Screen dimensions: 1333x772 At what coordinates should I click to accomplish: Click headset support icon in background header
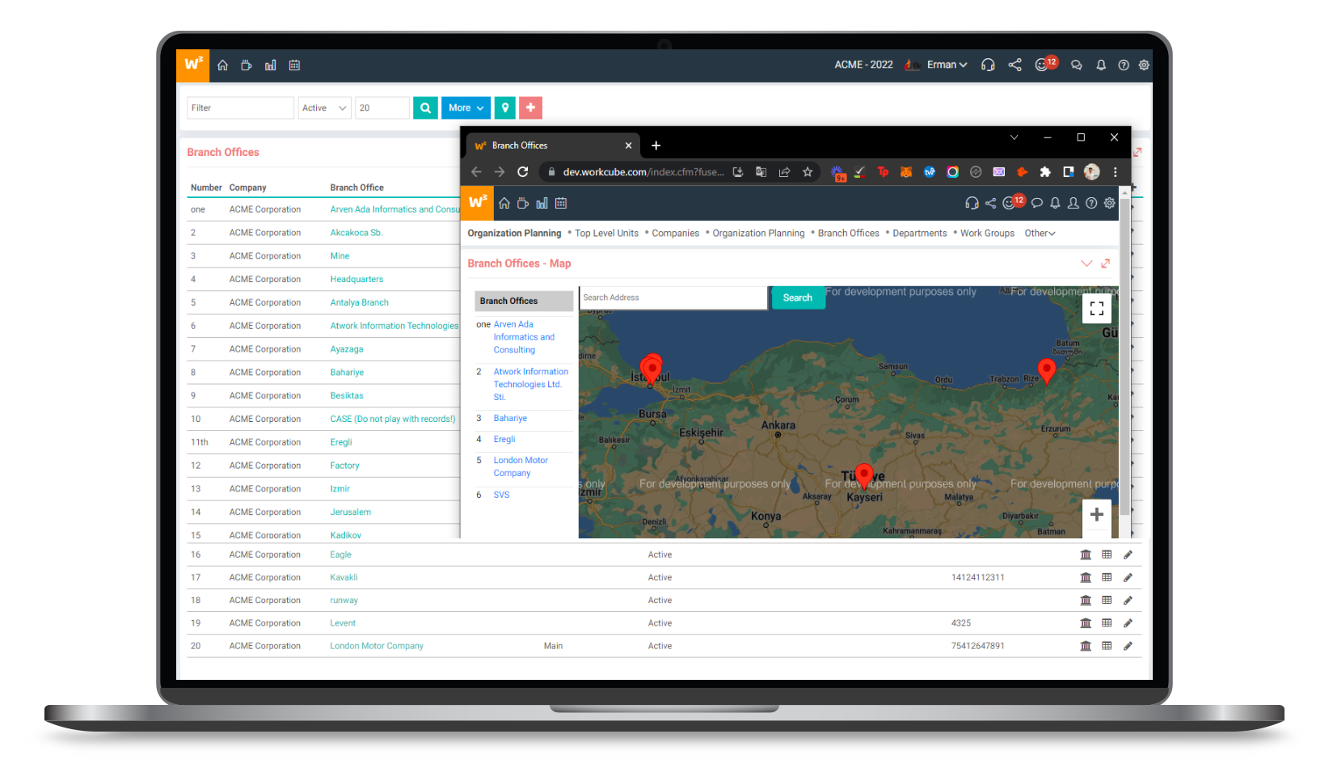988,65
